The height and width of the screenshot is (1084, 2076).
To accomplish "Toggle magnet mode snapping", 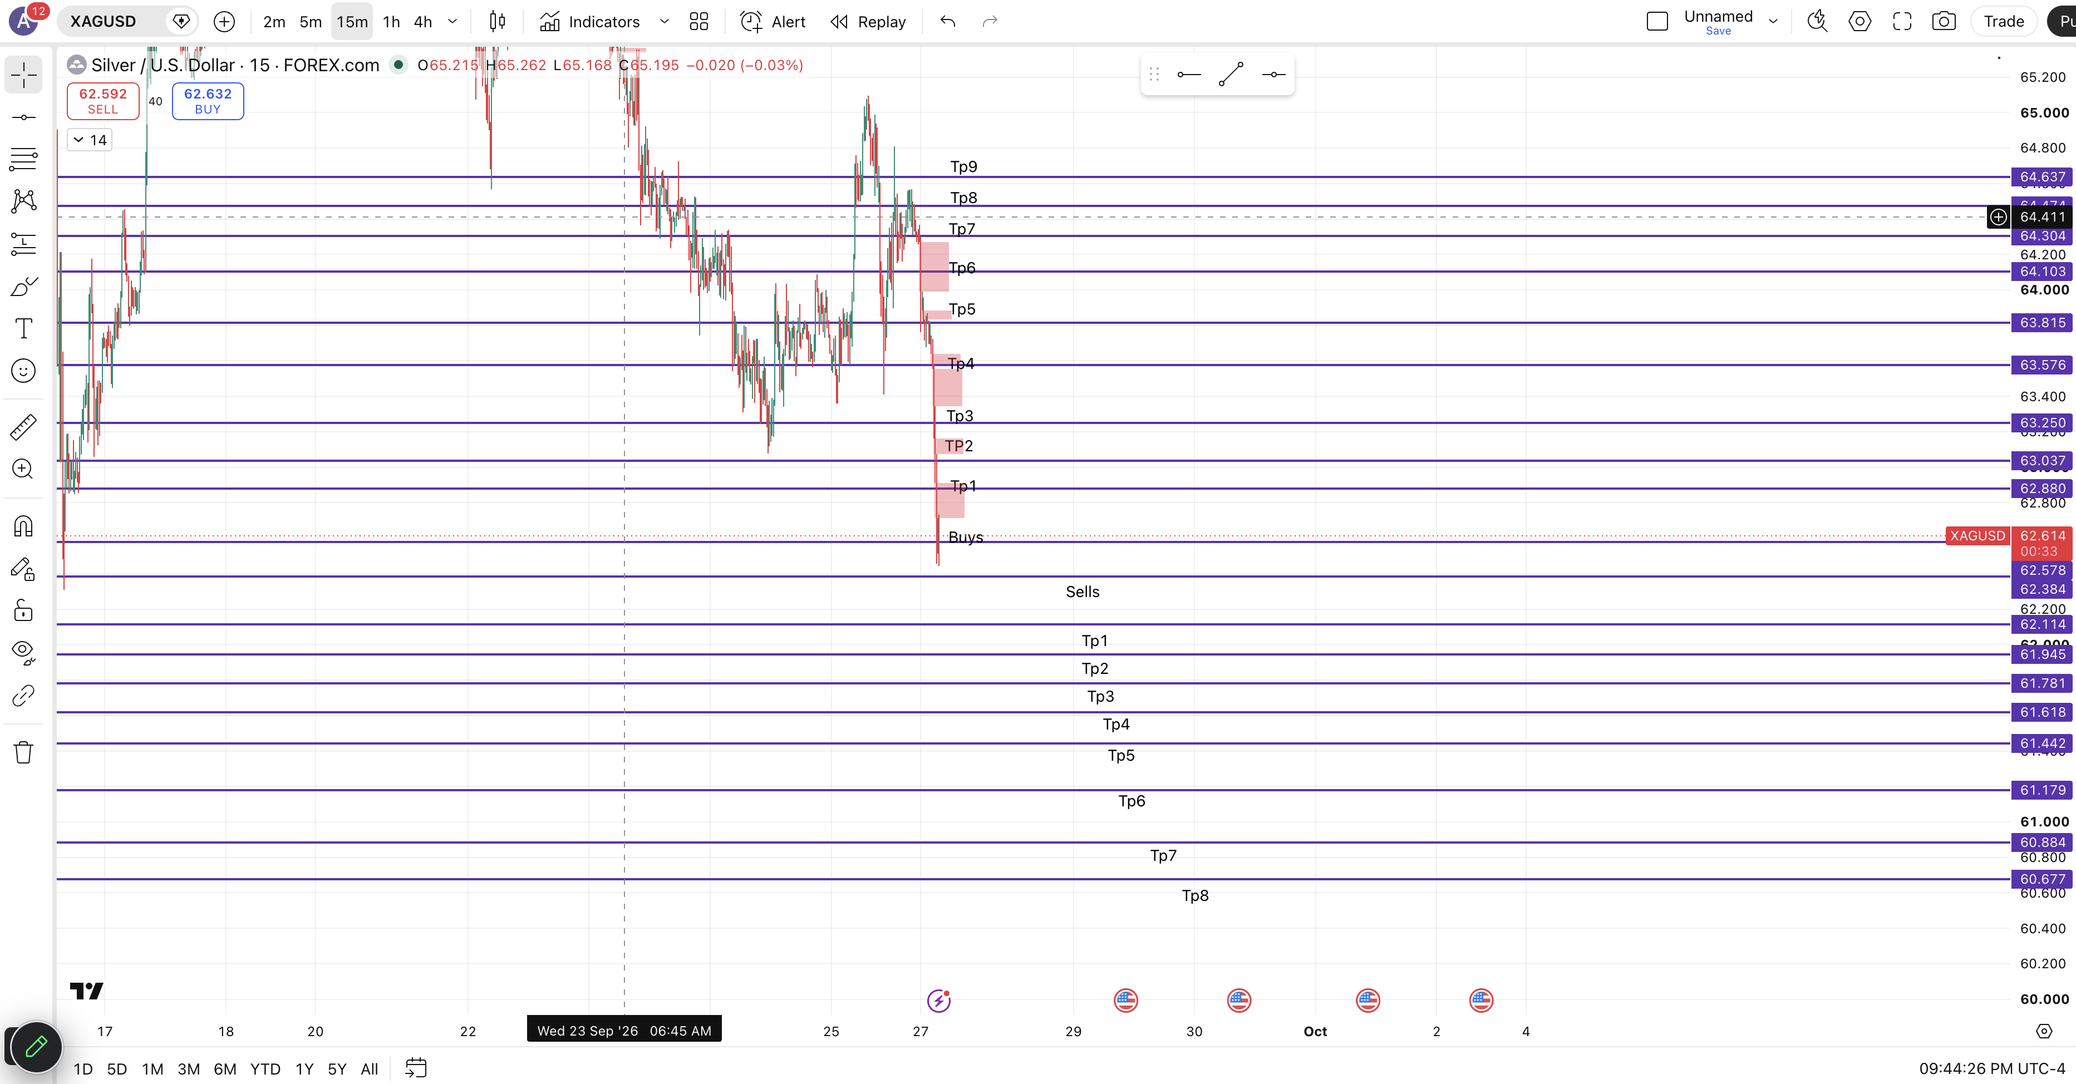I will [23, 526].
